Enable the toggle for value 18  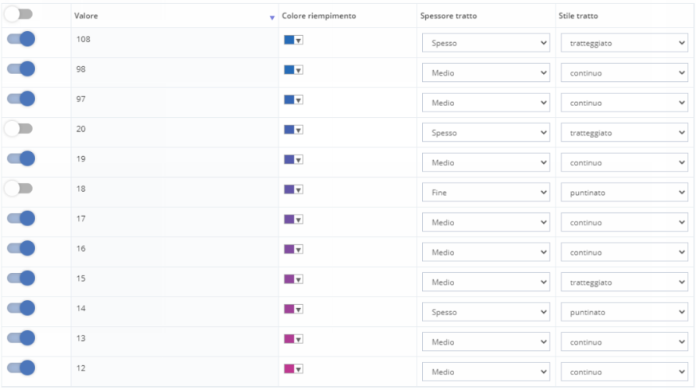19,188
